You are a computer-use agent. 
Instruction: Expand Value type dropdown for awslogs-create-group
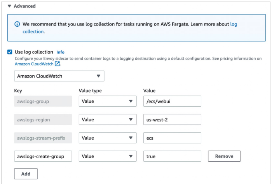(x=108, y=156)
